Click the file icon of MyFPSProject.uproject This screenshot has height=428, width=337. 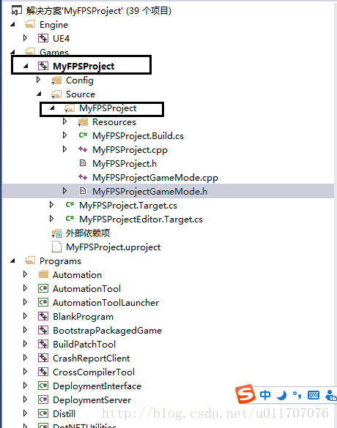(x=56, y=247)
